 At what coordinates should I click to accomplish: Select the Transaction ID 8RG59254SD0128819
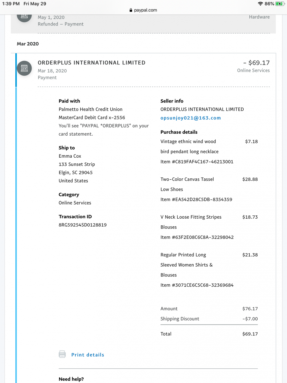[x=83, y=225]
